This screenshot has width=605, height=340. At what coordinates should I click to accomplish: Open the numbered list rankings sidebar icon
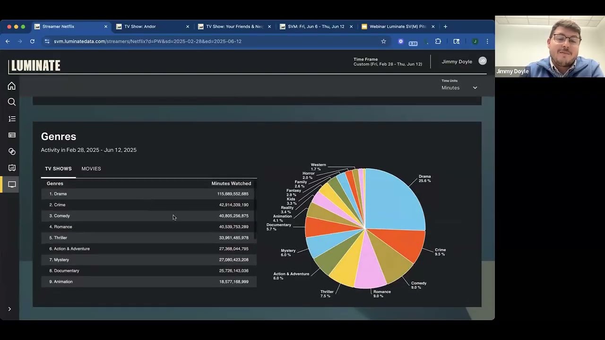[12, 119]
